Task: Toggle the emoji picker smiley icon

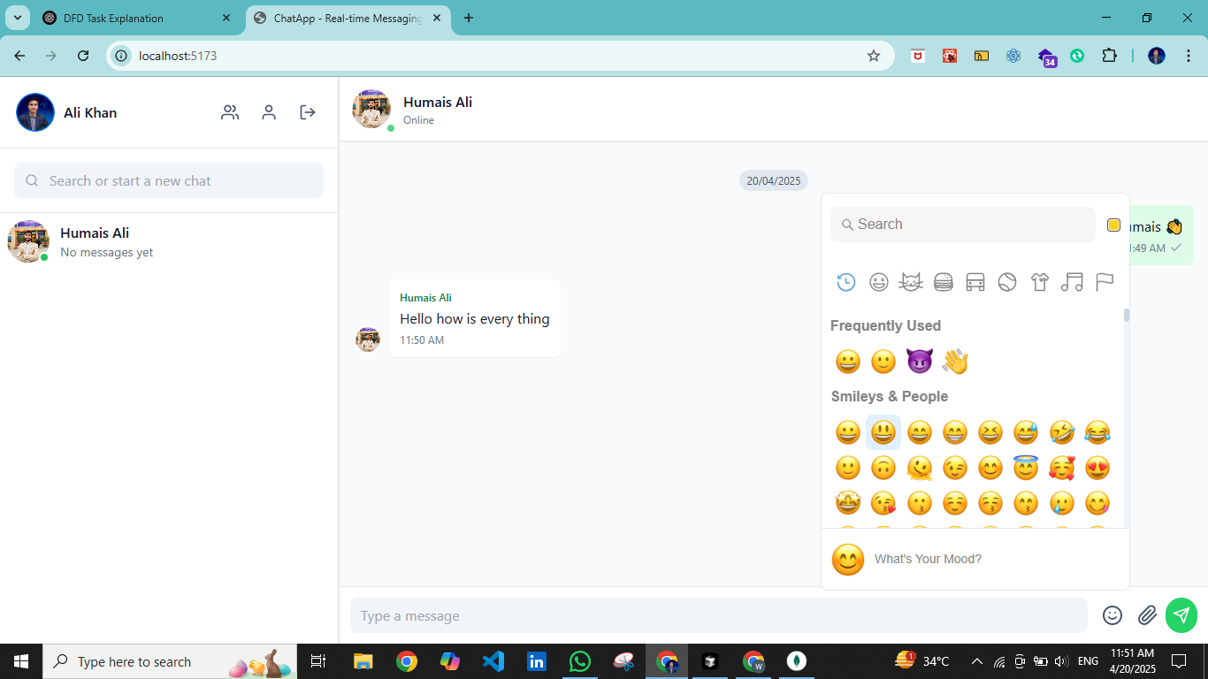Action: coord(1112,614)
